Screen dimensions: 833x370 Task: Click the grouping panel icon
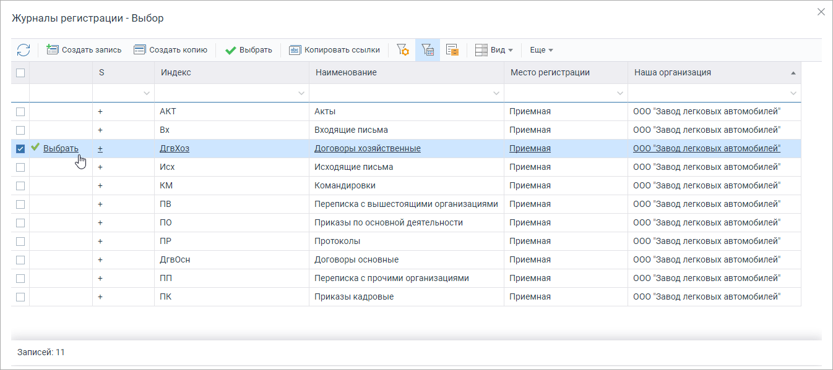coord(452,50)
